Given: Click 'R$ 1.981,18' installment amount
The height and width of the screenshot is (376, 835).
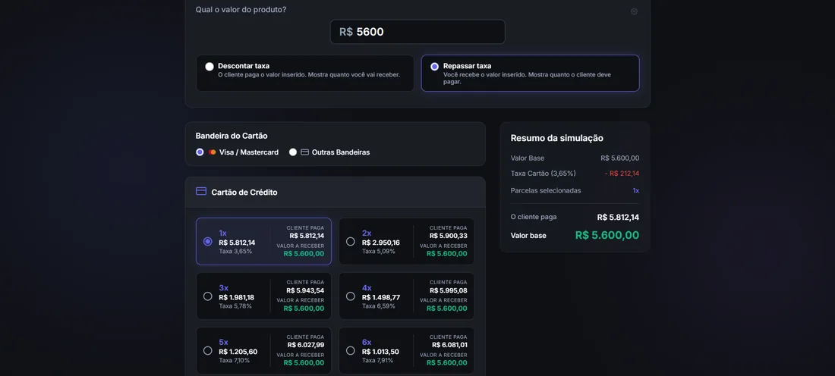Looking at the screenshot, I should point(236,297).
